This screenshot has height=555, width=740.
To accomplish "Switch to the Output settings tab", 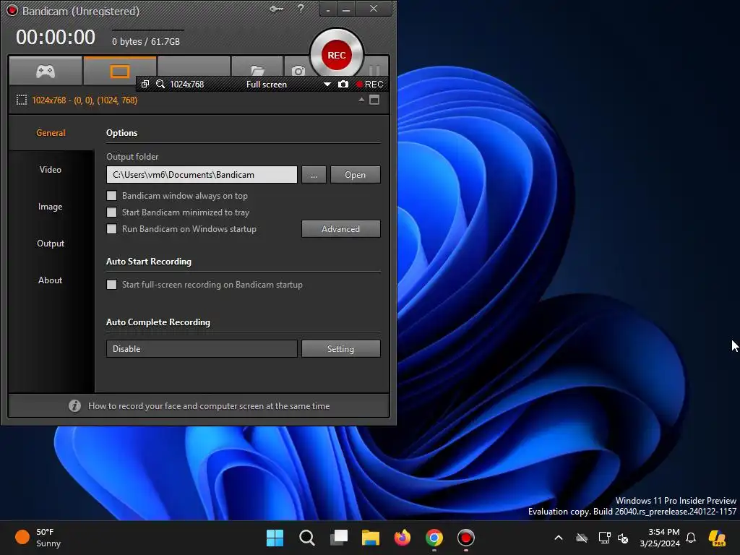I will click(51, 243).
